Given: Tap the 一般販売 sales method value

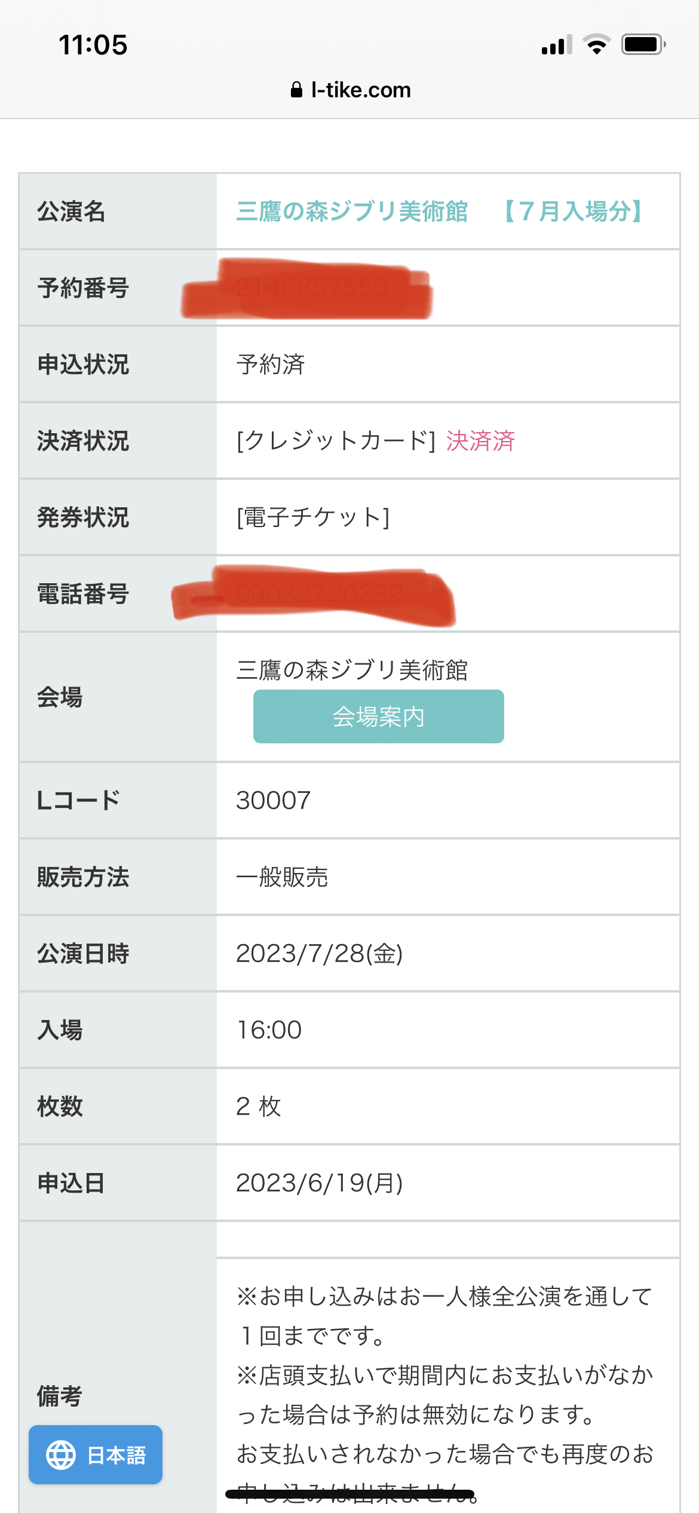Looking at the screenshot, I should point(282,877).
